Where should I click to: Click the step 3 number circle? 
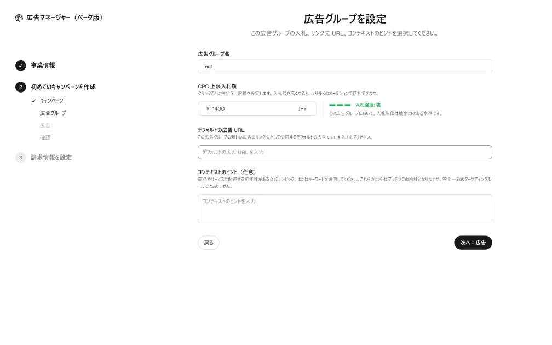point(20,157)
